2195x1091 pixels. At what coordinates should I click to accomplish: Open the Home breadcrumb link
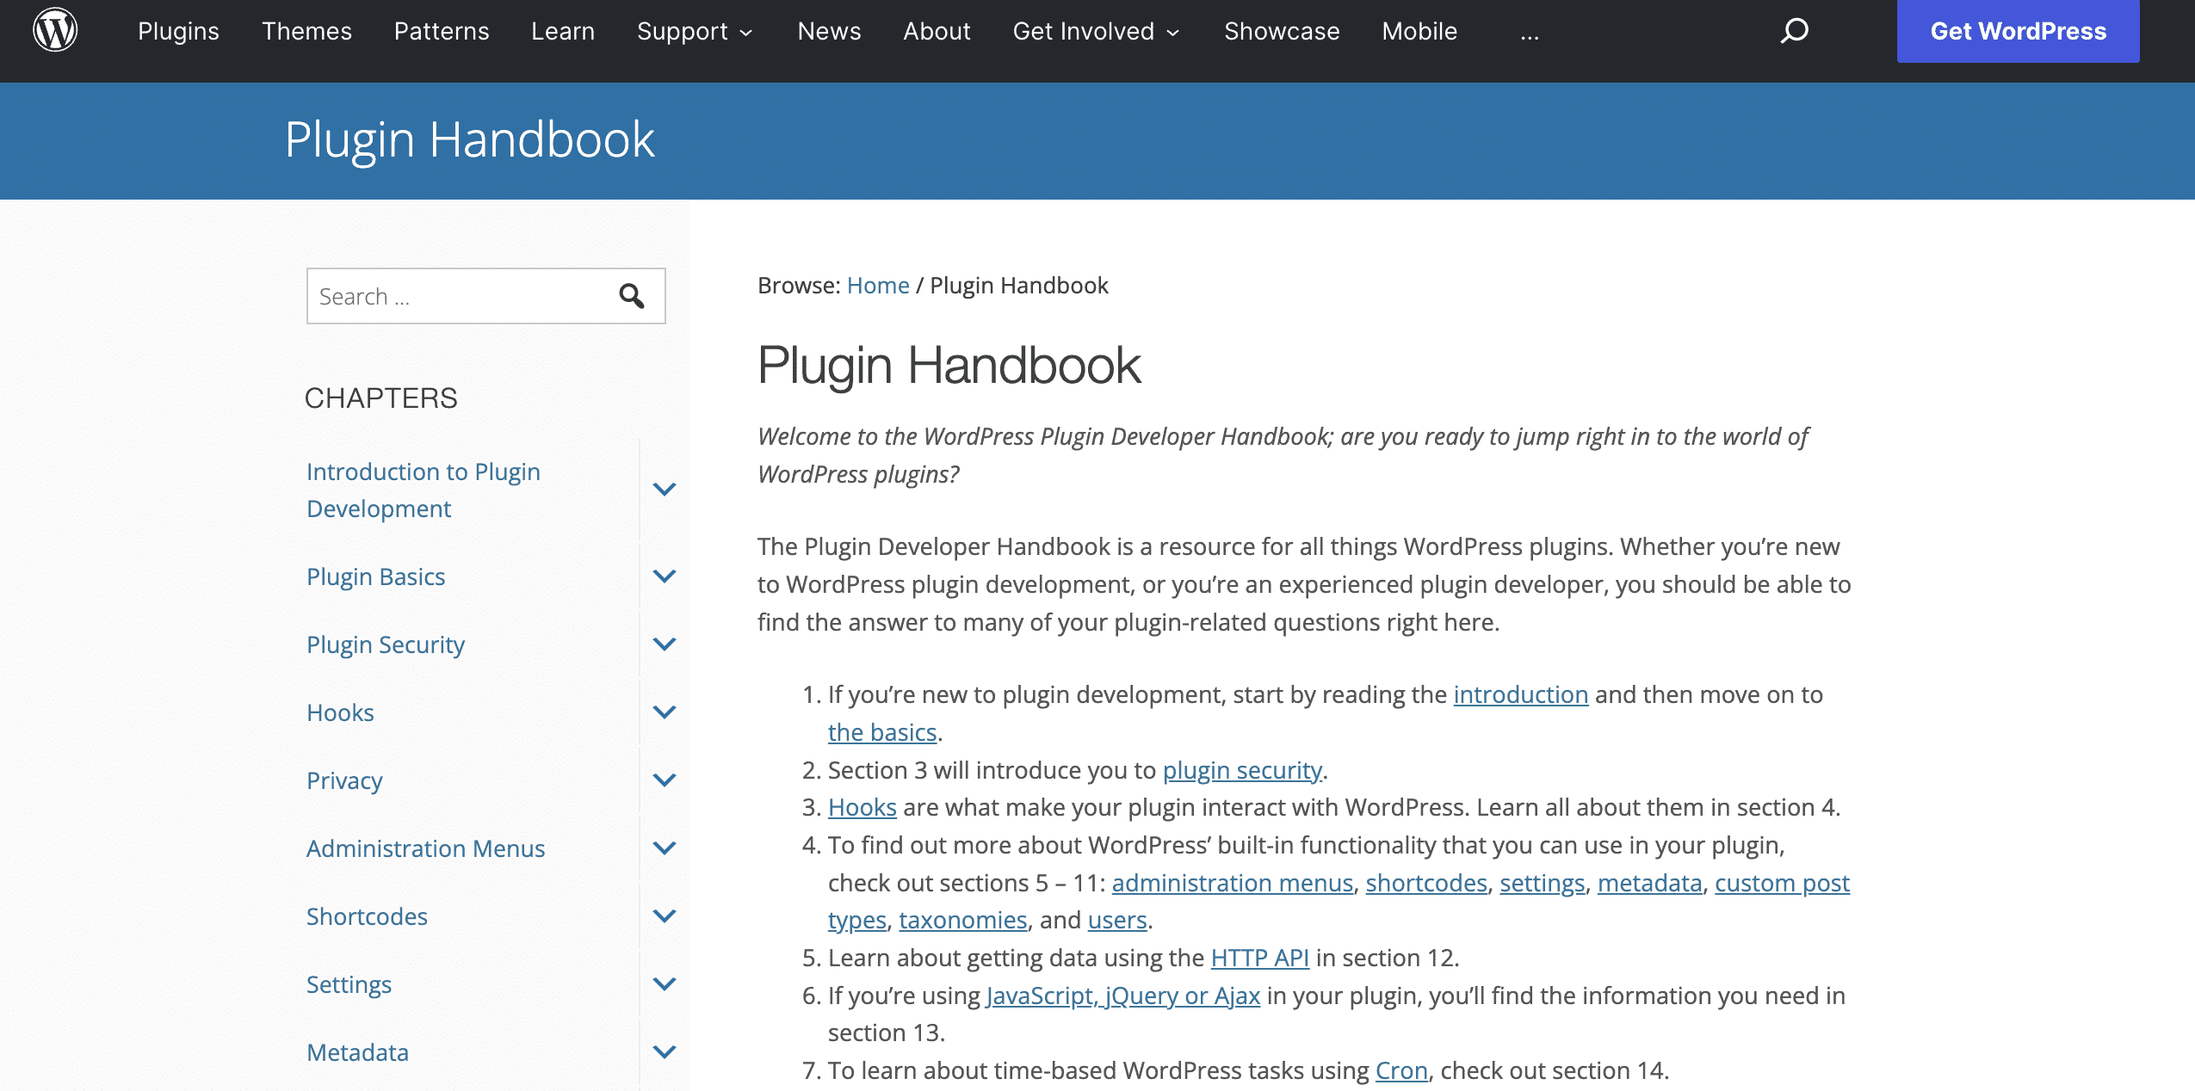(x=877, y=285)
